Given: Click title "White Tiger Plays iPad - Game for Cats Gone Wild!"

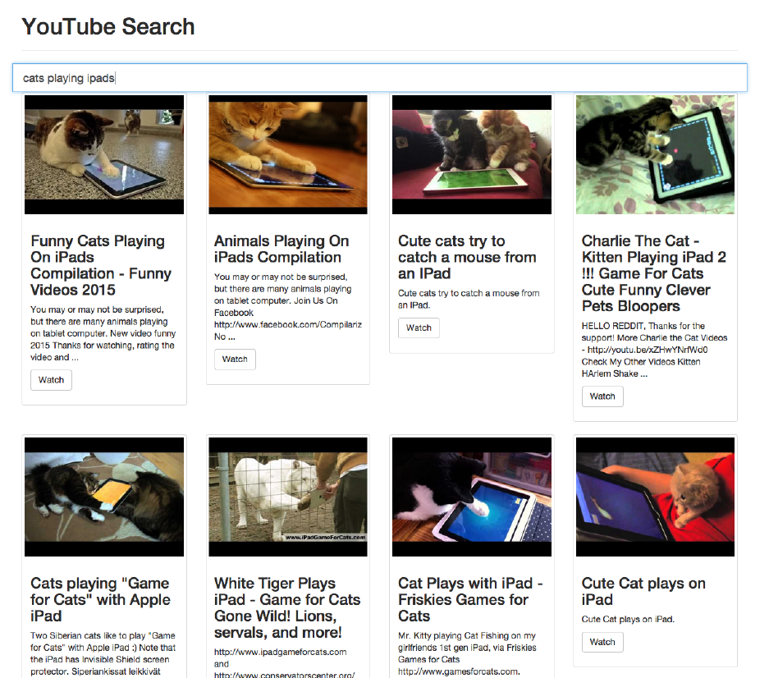Looking at the screenshot, I should click(x=287, y=607).
